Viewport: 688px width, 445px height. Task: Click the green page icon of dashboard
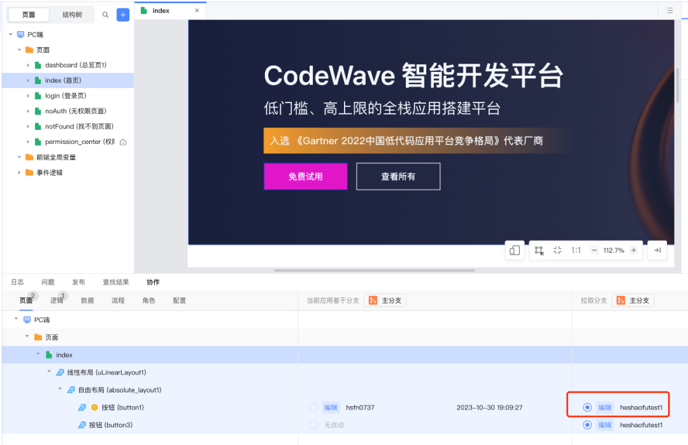click(38, 66)
